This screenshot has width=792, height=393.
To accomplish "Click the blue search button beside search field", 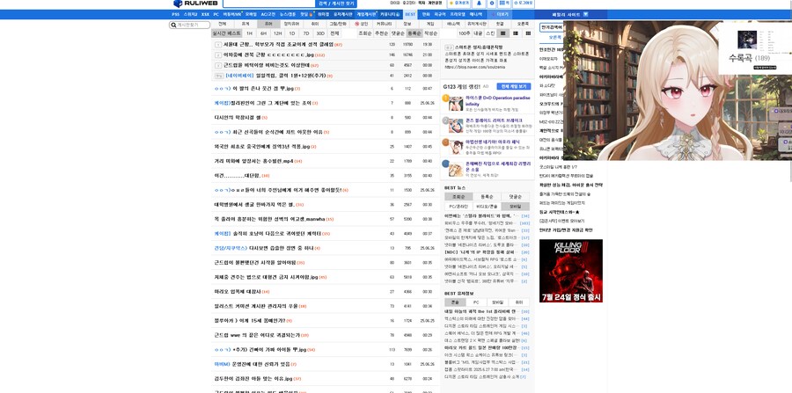I will tap(336, 4).
